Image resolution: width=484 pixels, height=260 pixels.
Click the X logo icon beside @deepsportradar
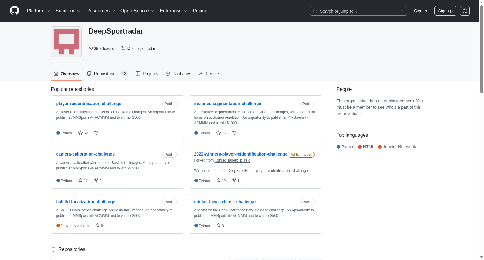point(123,48)
